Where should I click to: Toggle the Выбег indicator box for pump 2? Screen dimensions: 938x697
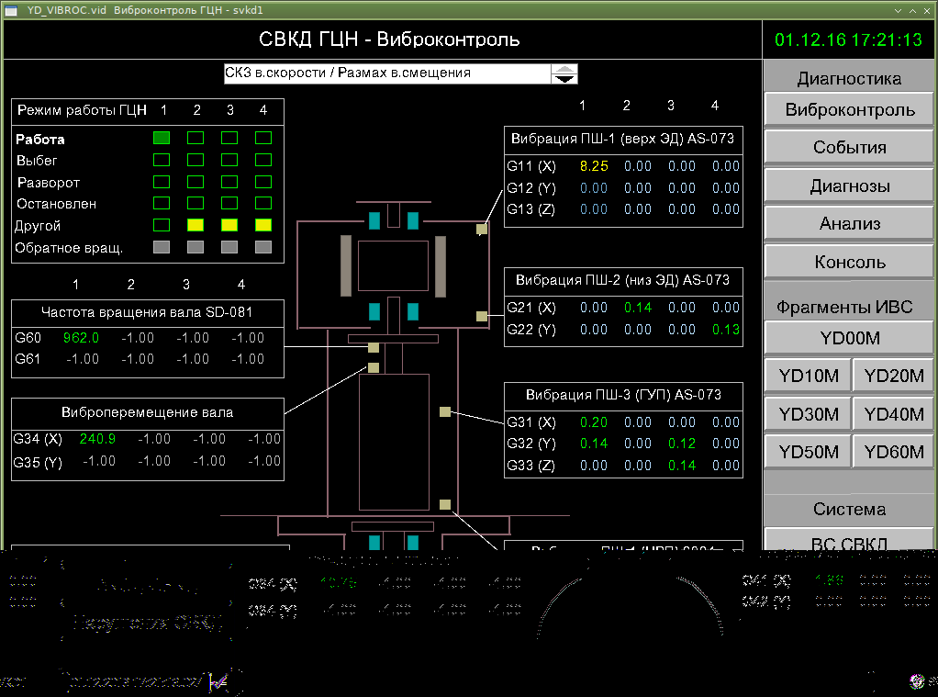click(195, 160)
